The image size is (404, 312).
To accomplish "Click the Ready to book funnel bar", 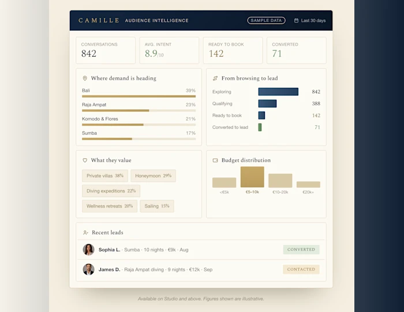I will 261,116.
